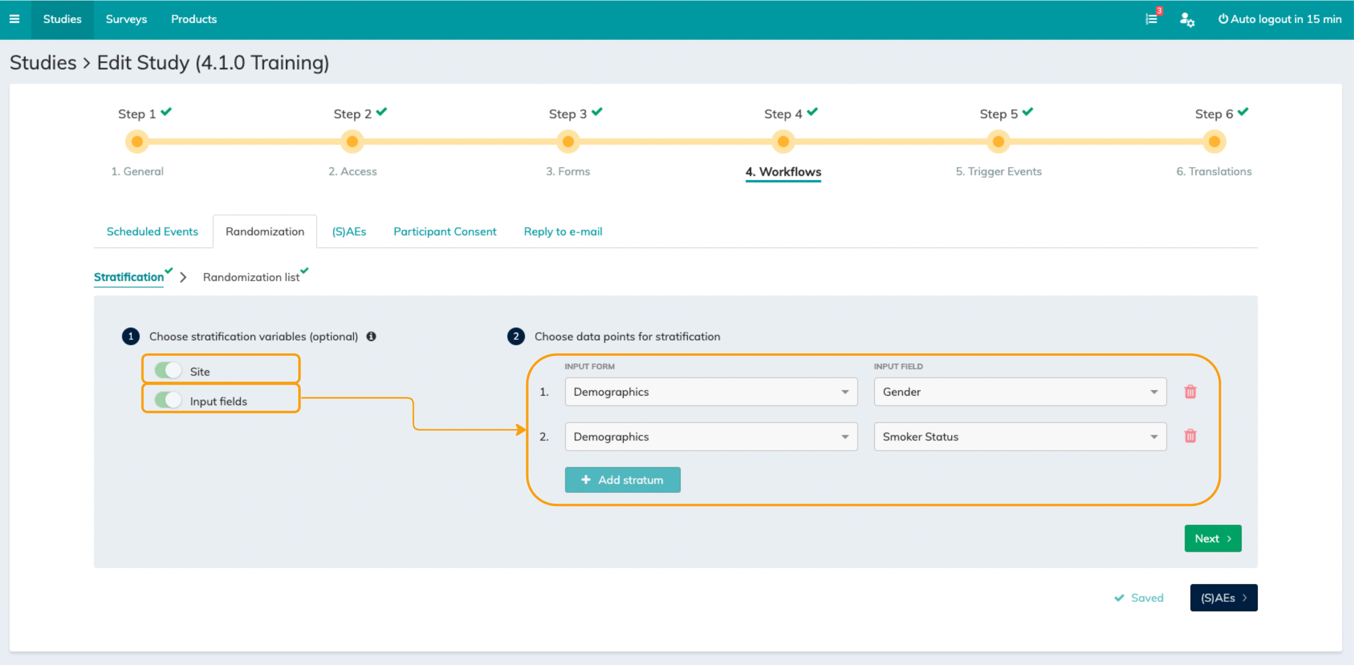Toggle the Input fields switch
Image resolution: width=1354 pixels, height=665 pixels.
coord(168,400)
